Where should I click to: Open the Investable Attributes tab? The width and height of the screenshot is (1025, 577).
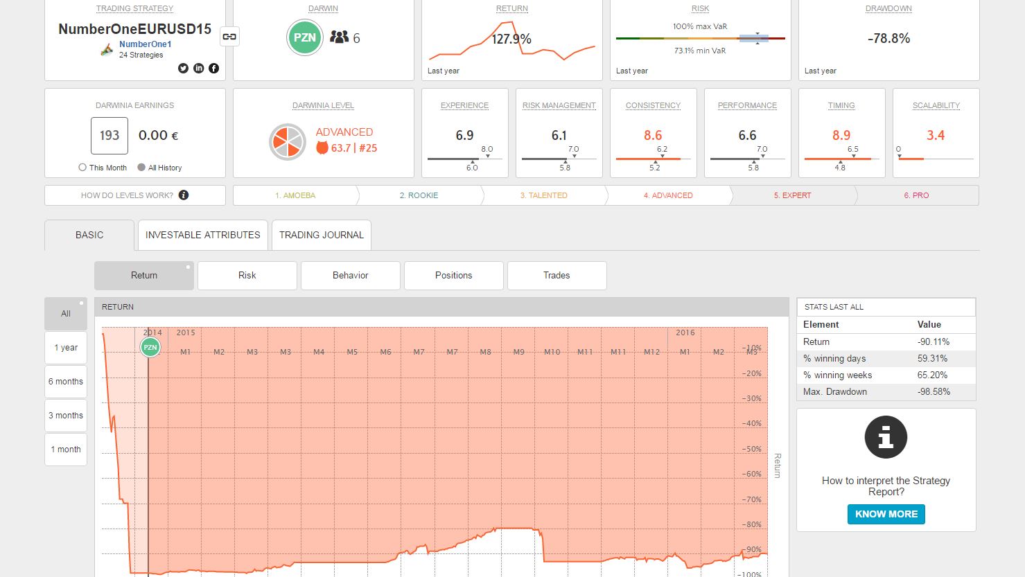pos(202,235)
